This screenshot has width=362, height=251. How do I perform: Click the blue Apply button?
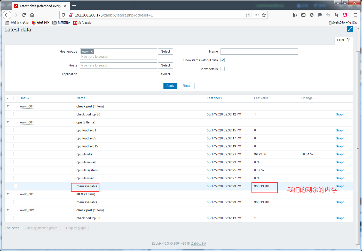tap(170, 86)
